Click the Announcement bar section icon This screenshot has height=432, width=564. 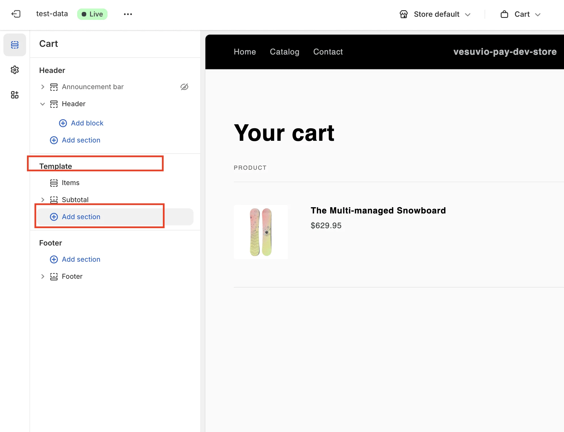(54, 87)
